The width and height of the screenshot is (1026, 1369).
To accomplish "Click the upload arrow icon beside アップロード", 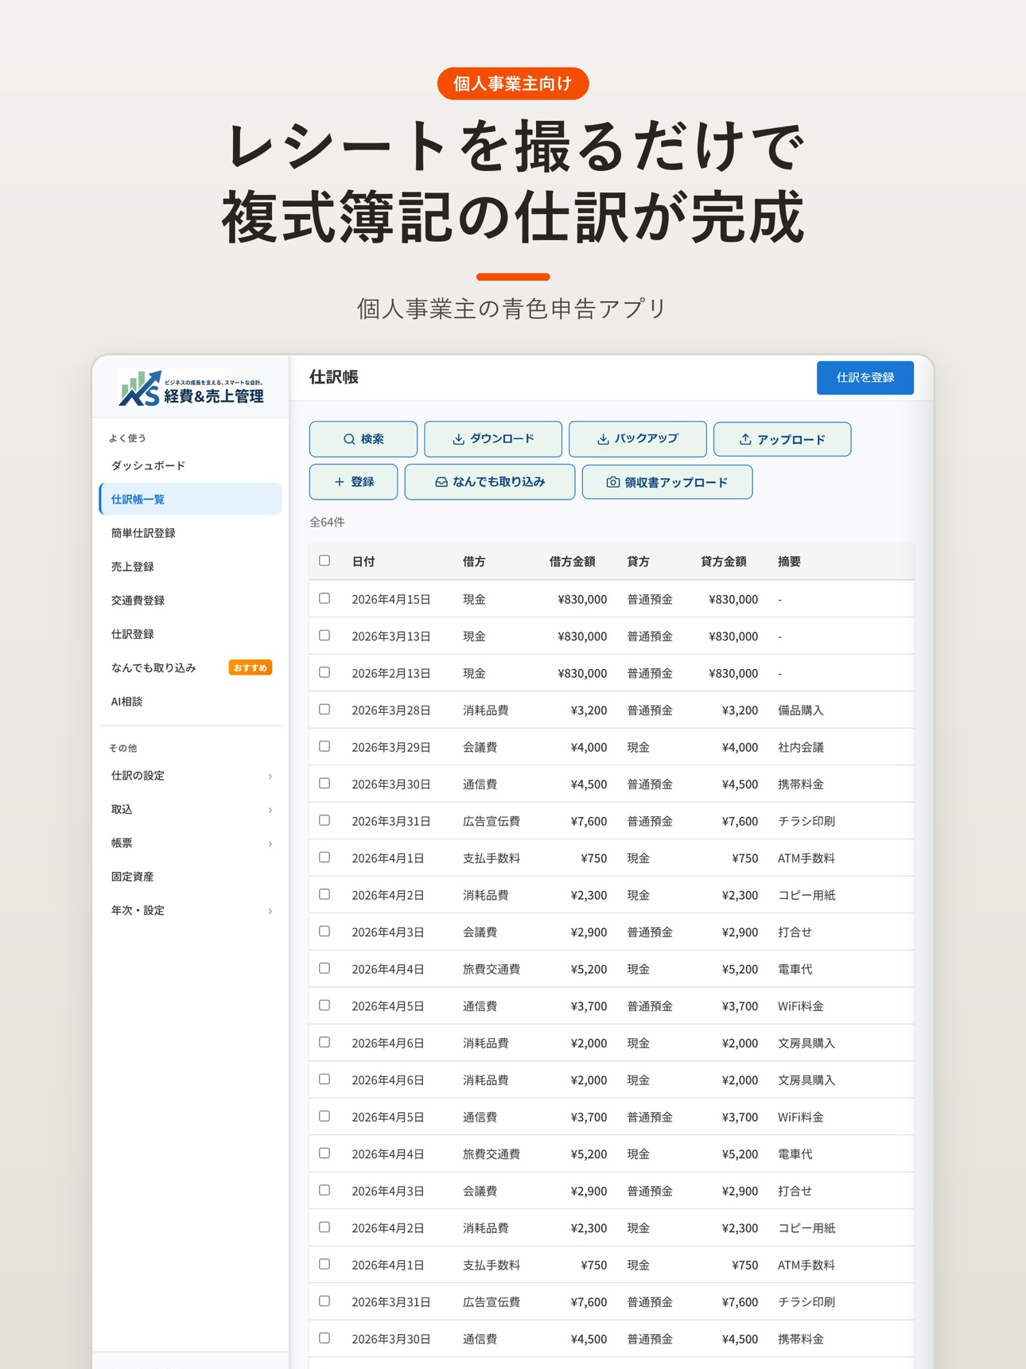I will coord(745,439).
